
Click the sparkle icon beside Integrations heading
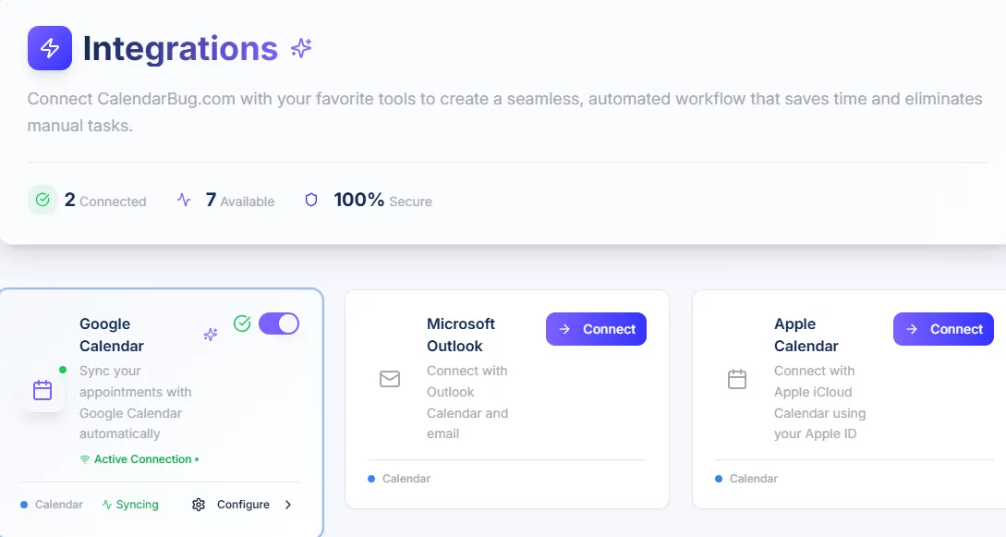point(301,48)
